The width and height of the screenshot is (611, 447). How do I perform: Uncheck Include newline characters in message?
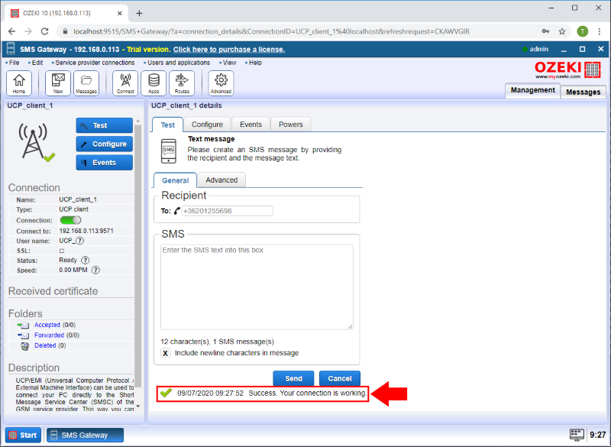coord(165,353)
